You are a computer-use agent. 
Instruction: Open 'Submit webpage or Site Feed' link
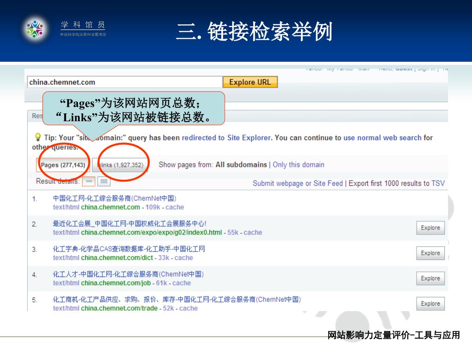point(297,183)
